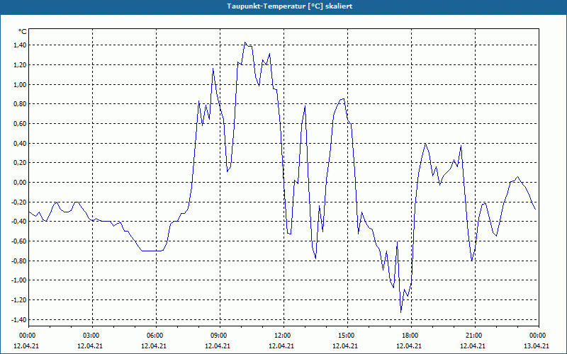The height and width of the screenshot is (354, 567).
Task: Click the 1,00 y-axis value
Action: pyautogui.click(x=20, y=84)
